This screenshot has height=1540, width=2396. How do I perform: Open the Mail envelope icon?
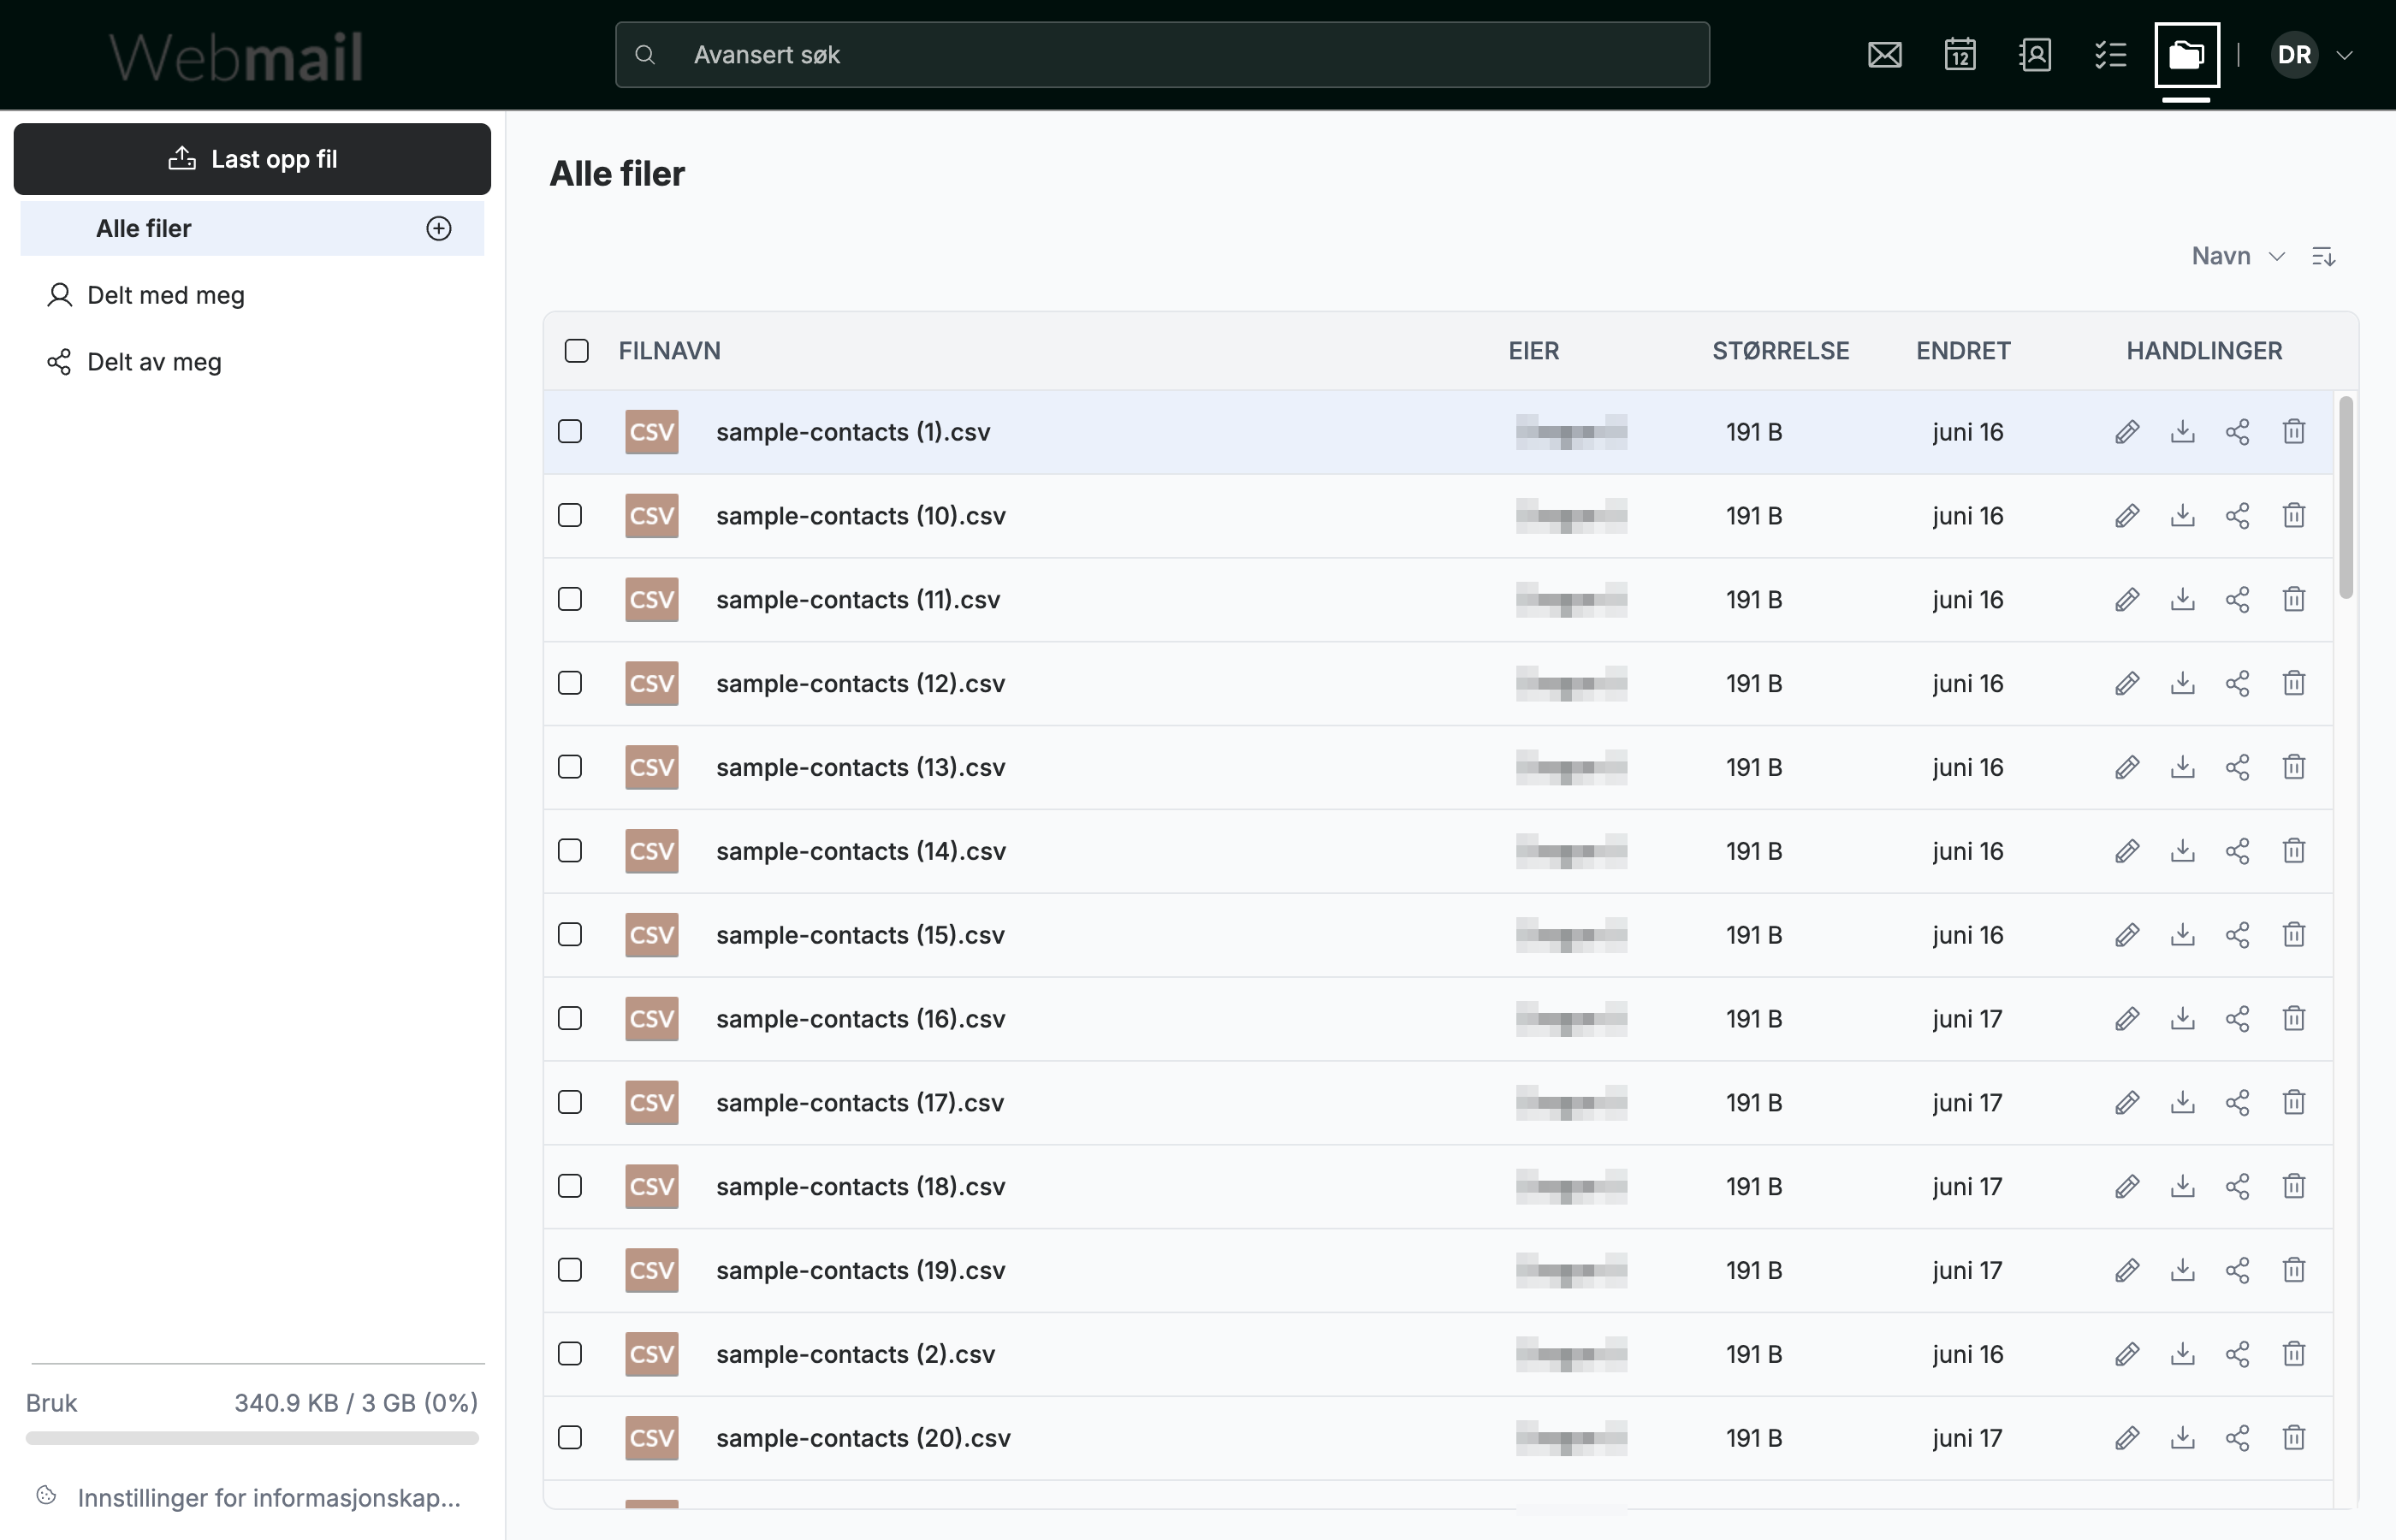pos(1885,55)
